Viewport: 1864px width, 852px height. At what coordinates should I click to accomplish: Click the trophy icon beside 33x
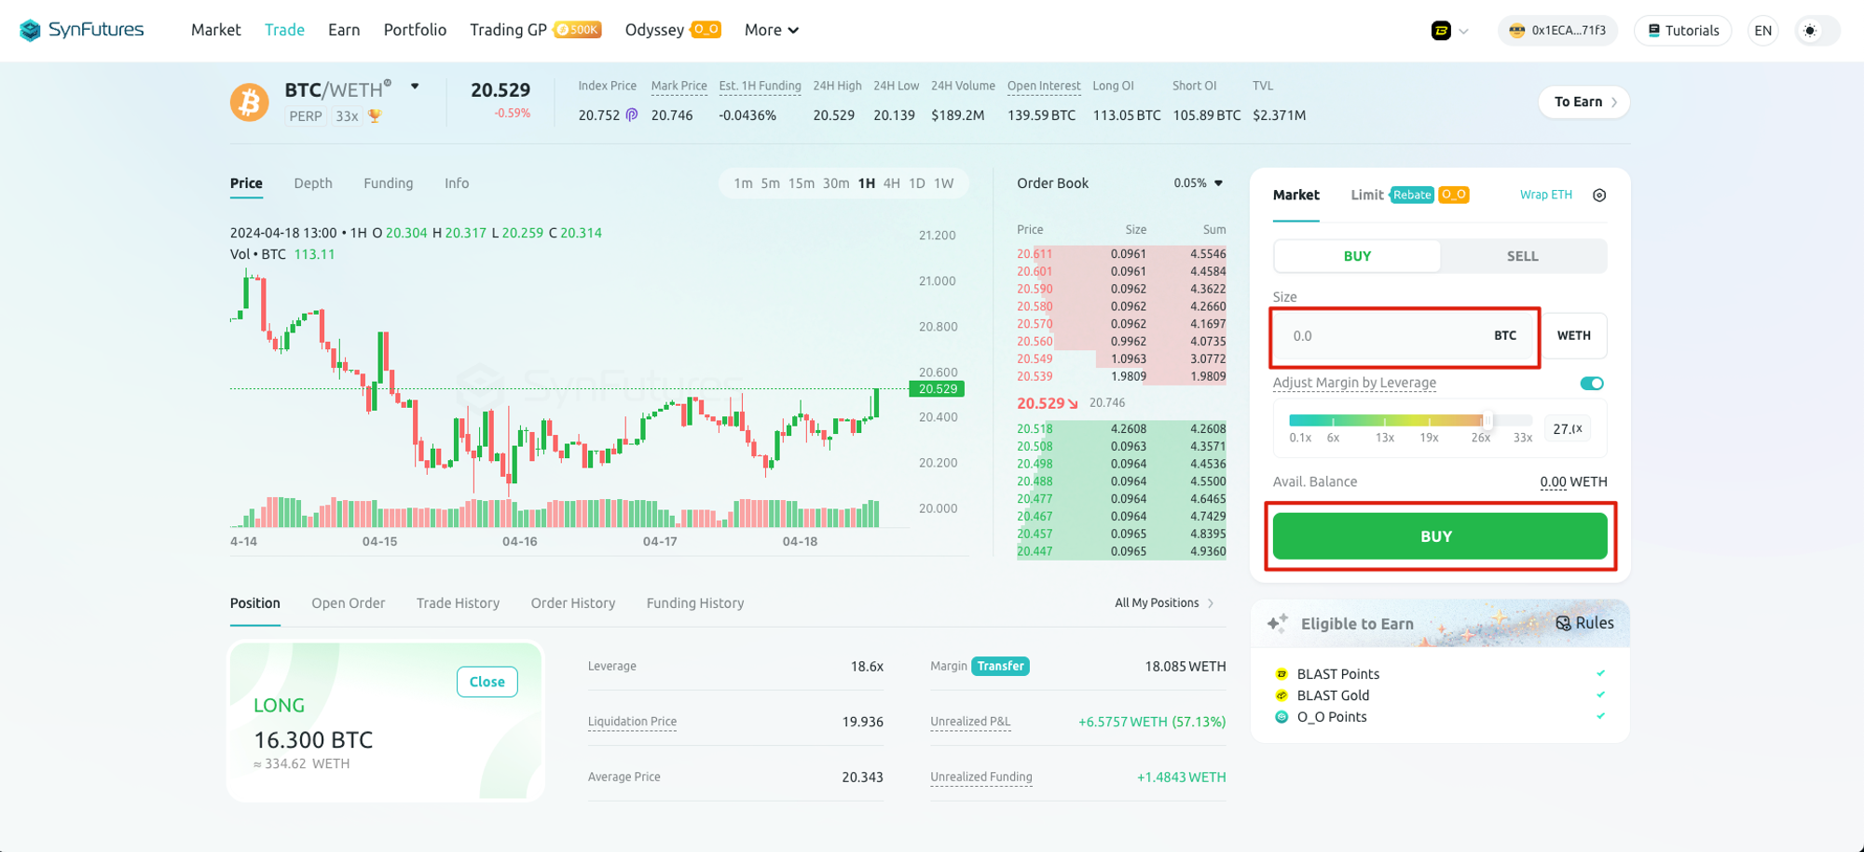click(375, 116)
